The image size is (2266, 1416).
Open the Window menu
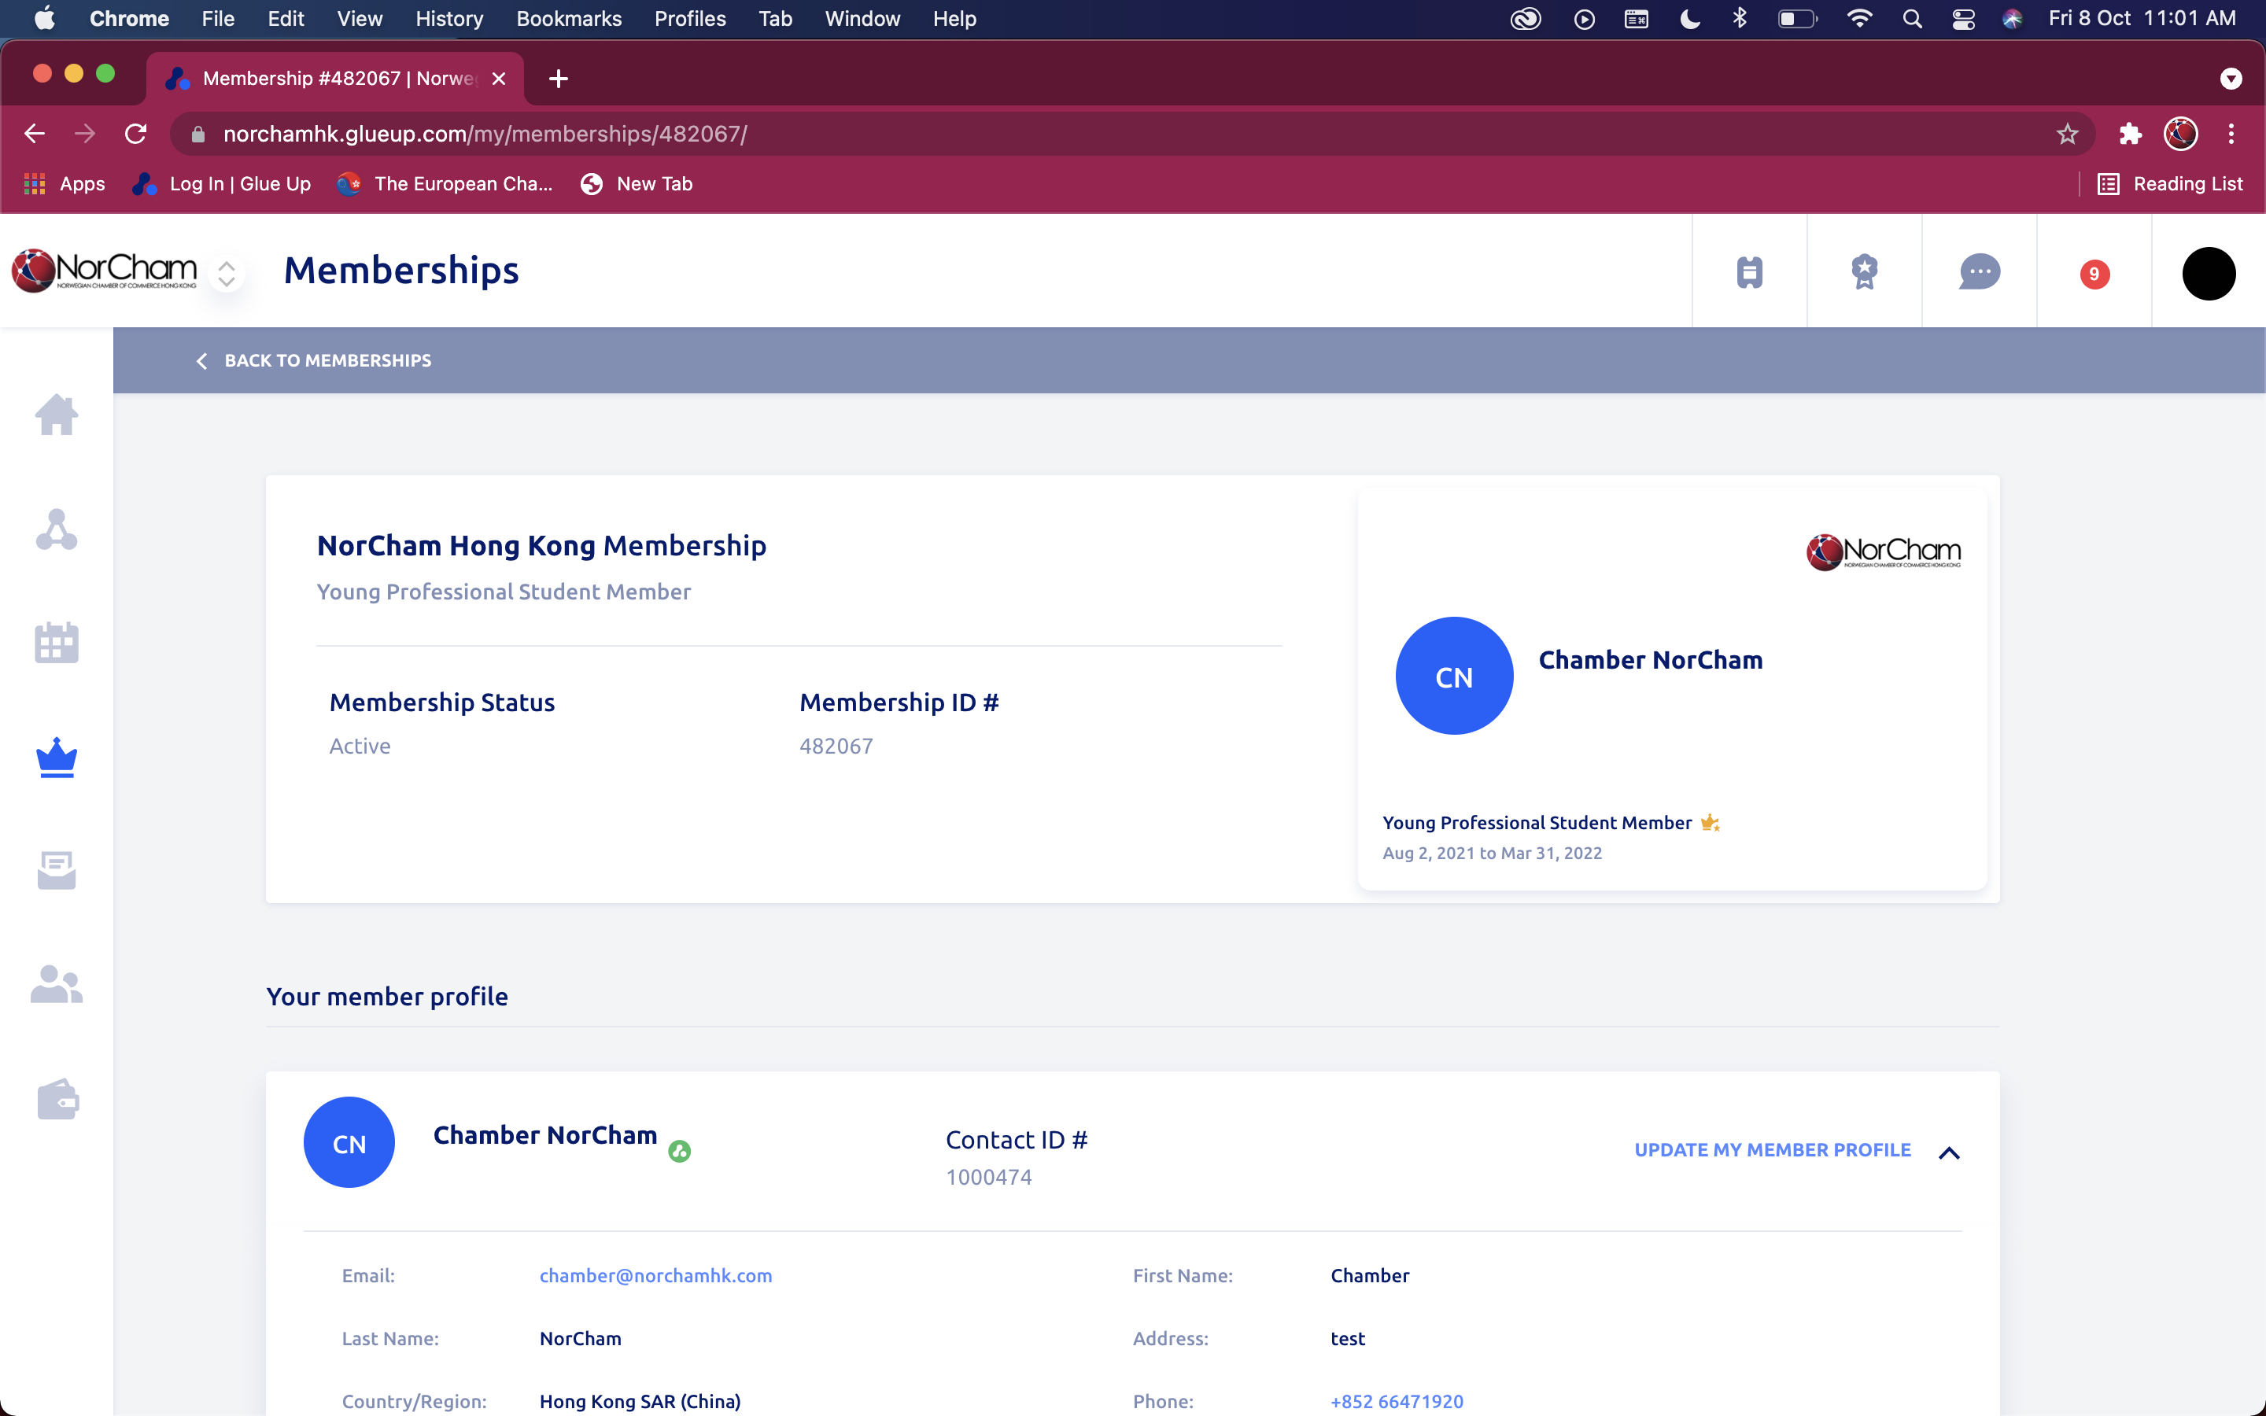(862, 19)
